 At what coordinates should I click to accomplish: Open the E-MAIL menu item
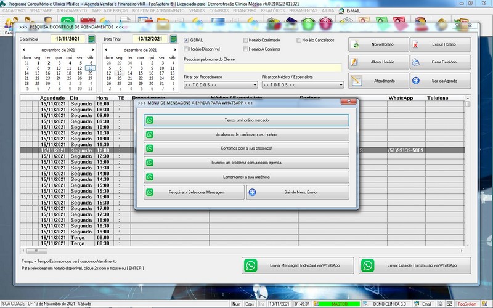click(x=349, y=10)
